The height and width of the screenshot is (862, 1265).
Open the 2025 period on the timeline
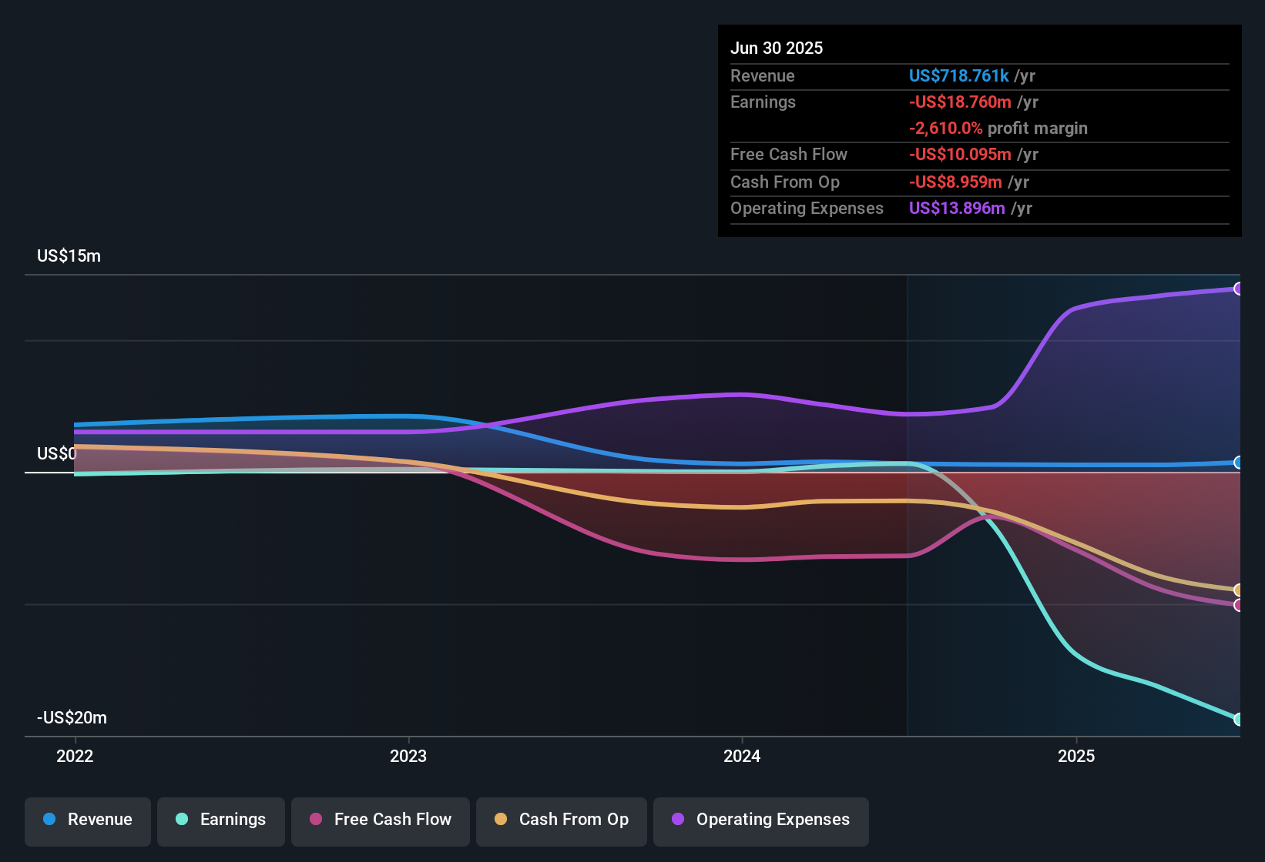[1077, 756]
